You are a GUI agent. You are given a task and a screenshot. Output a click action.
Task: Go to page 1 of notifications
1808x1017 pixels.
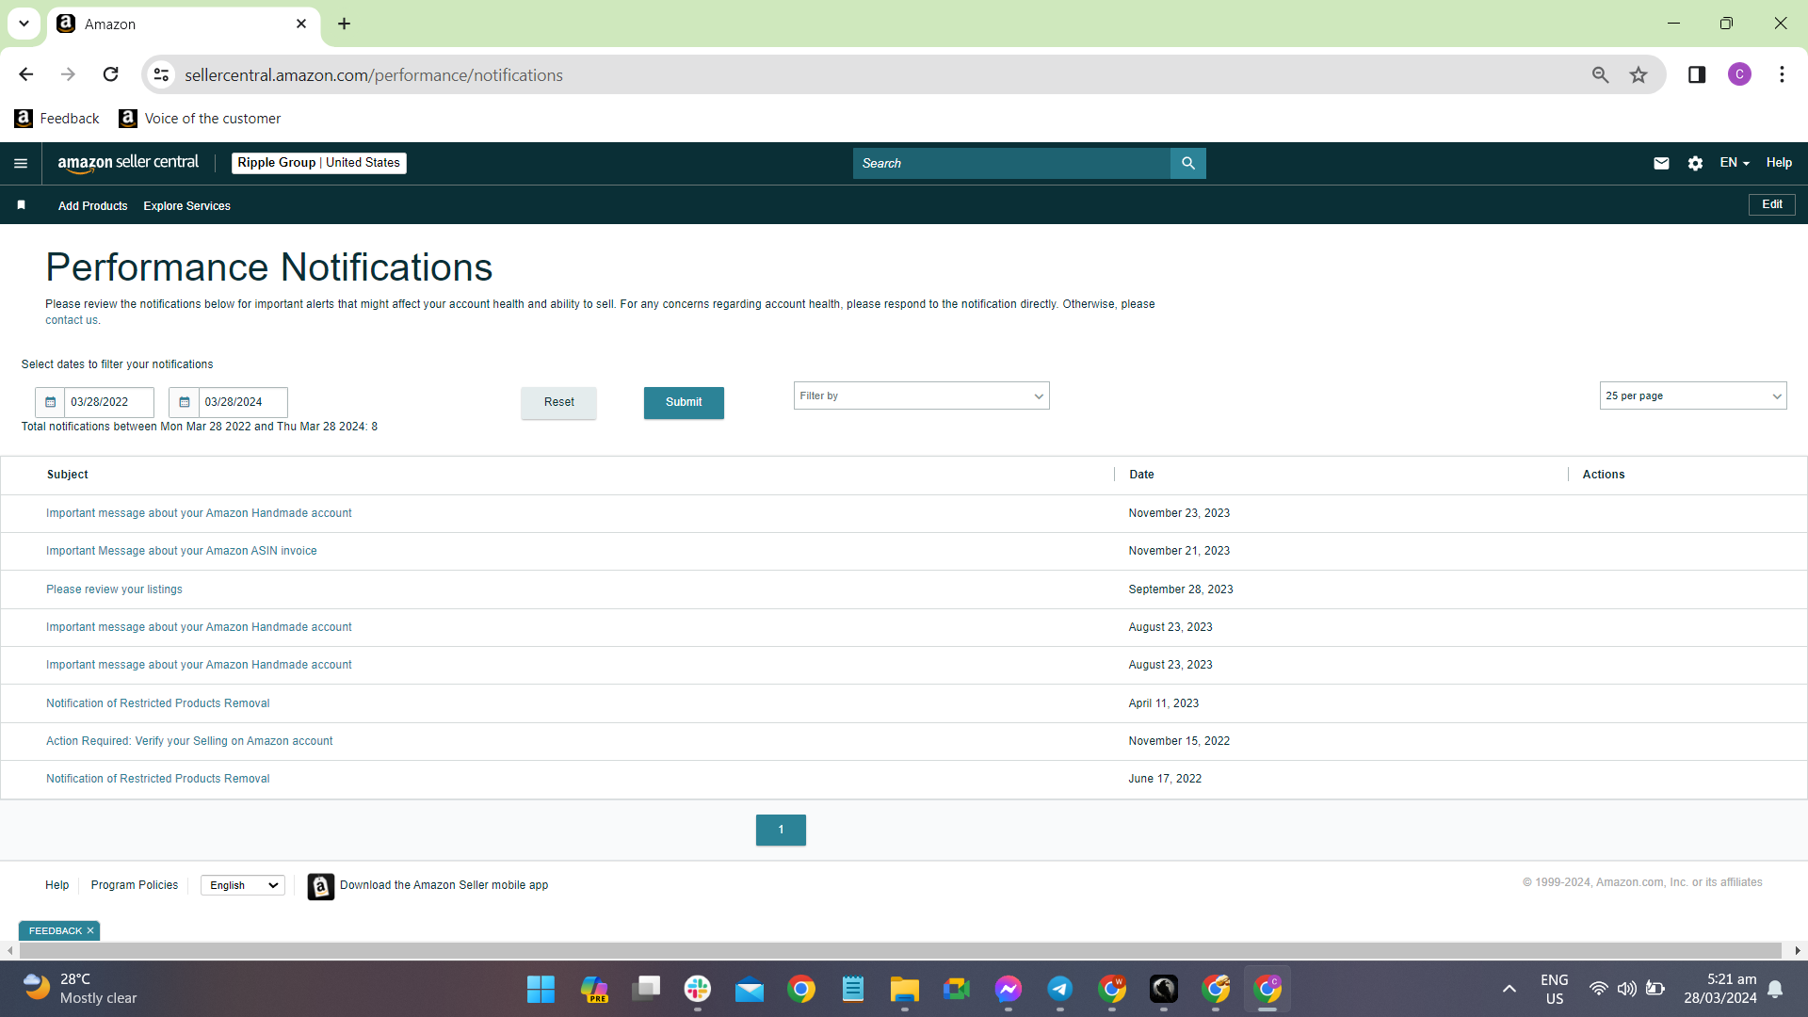781,830
